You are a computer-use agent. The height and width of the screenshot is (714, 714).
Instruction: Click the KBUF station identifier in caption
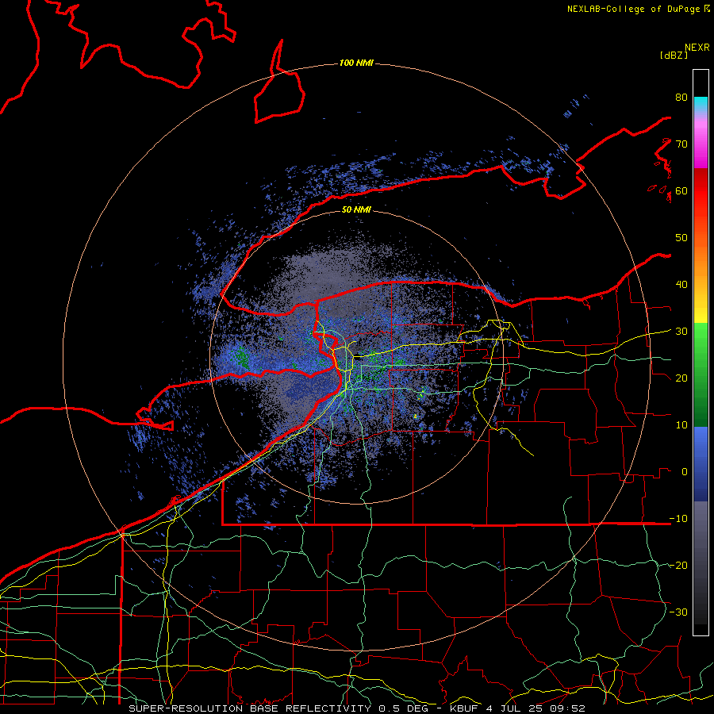[466, 708]
